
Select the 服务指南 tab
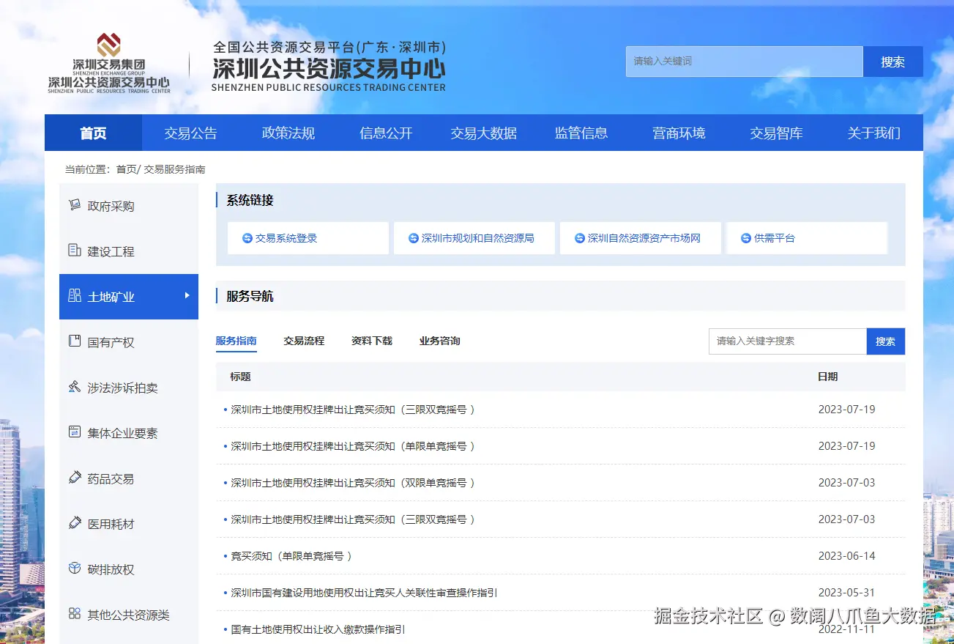(x=236, y=341)
